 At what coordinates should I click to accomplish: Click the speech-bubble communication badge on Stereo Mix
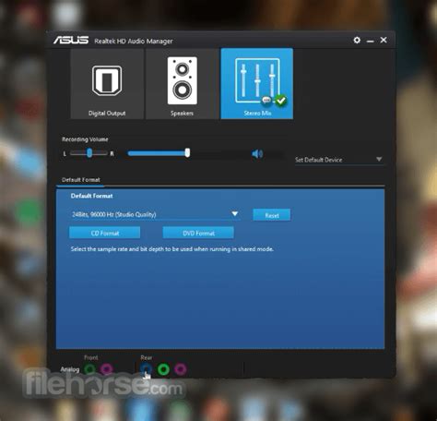(266, 101)
